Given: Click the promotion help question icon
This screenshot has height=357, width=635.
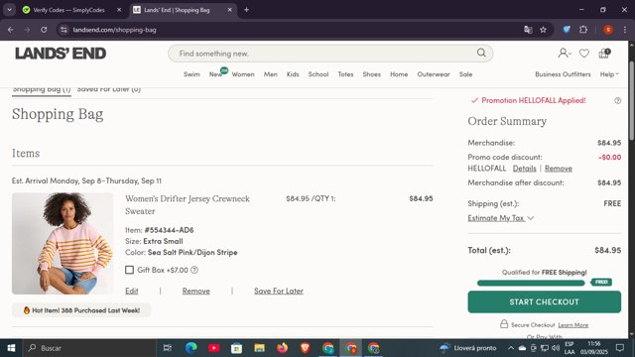Looking at the screenshot, I should click(617, 100).
